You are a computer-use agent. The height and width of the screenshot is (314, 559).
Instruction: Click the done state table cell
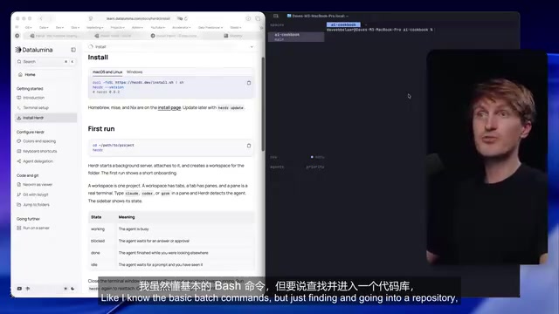[95, 253]
